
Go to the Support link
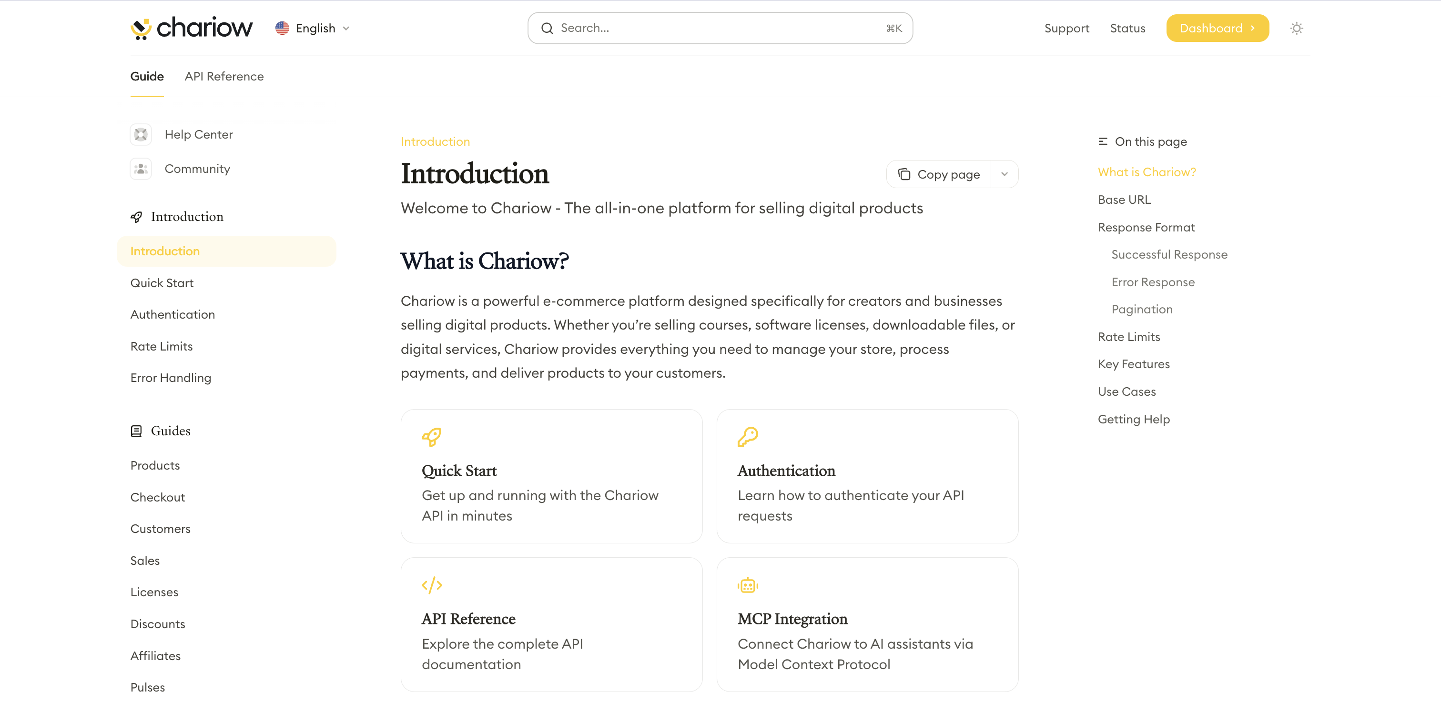coord(1066,28)
